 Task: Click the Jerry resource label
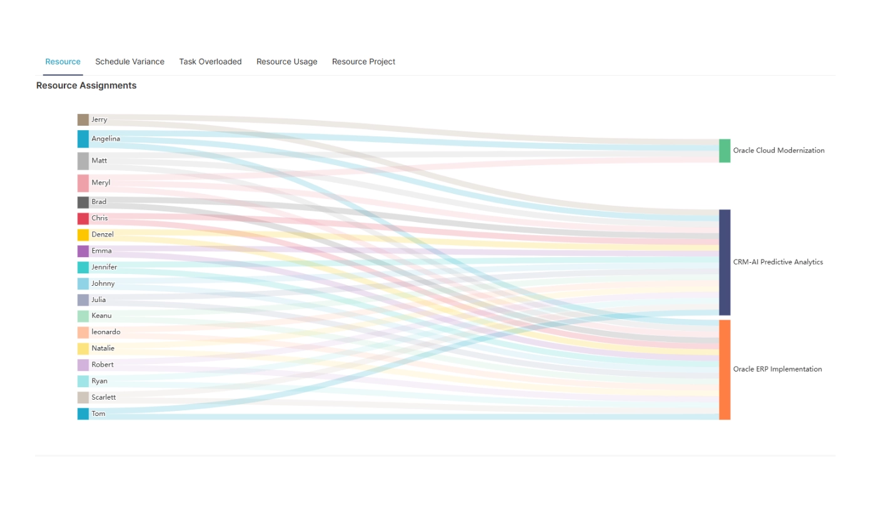point(99,119)
